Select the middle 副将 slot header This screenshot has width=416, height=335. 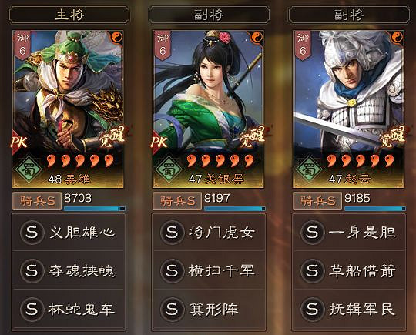209,15
